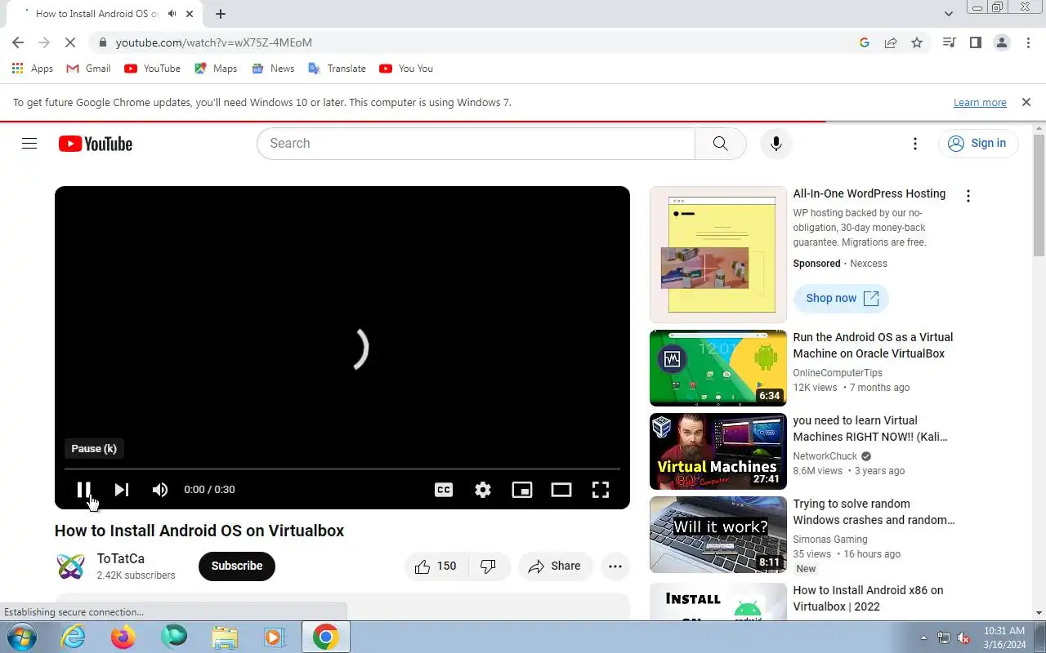Toggle closed captions on the video

[x=444, y=490]
